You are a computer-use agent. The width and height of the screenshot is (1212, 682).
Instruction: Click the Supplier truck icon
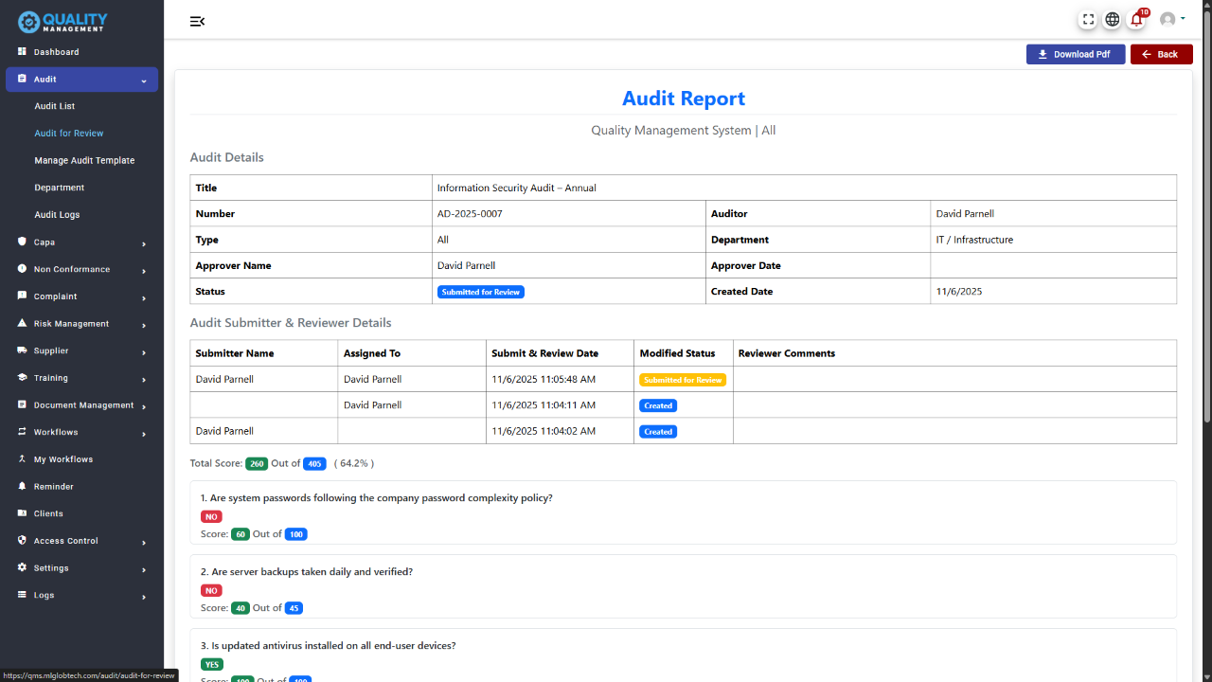[22, 350]
